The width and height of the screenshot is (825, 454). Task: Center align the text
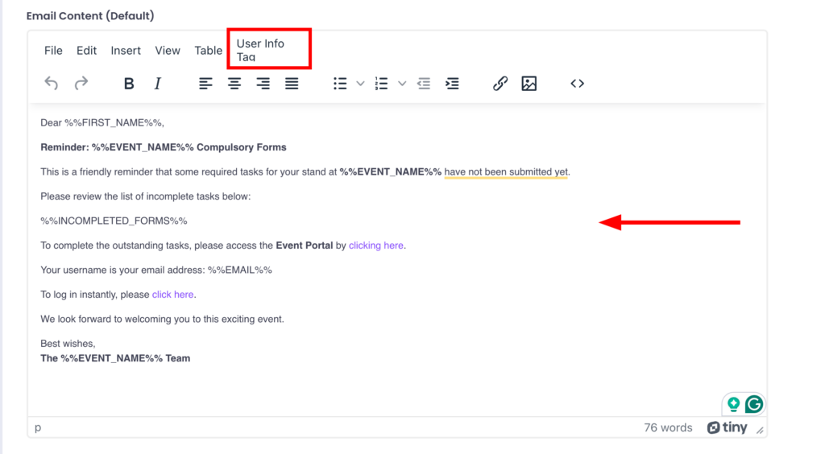[234, 84]
